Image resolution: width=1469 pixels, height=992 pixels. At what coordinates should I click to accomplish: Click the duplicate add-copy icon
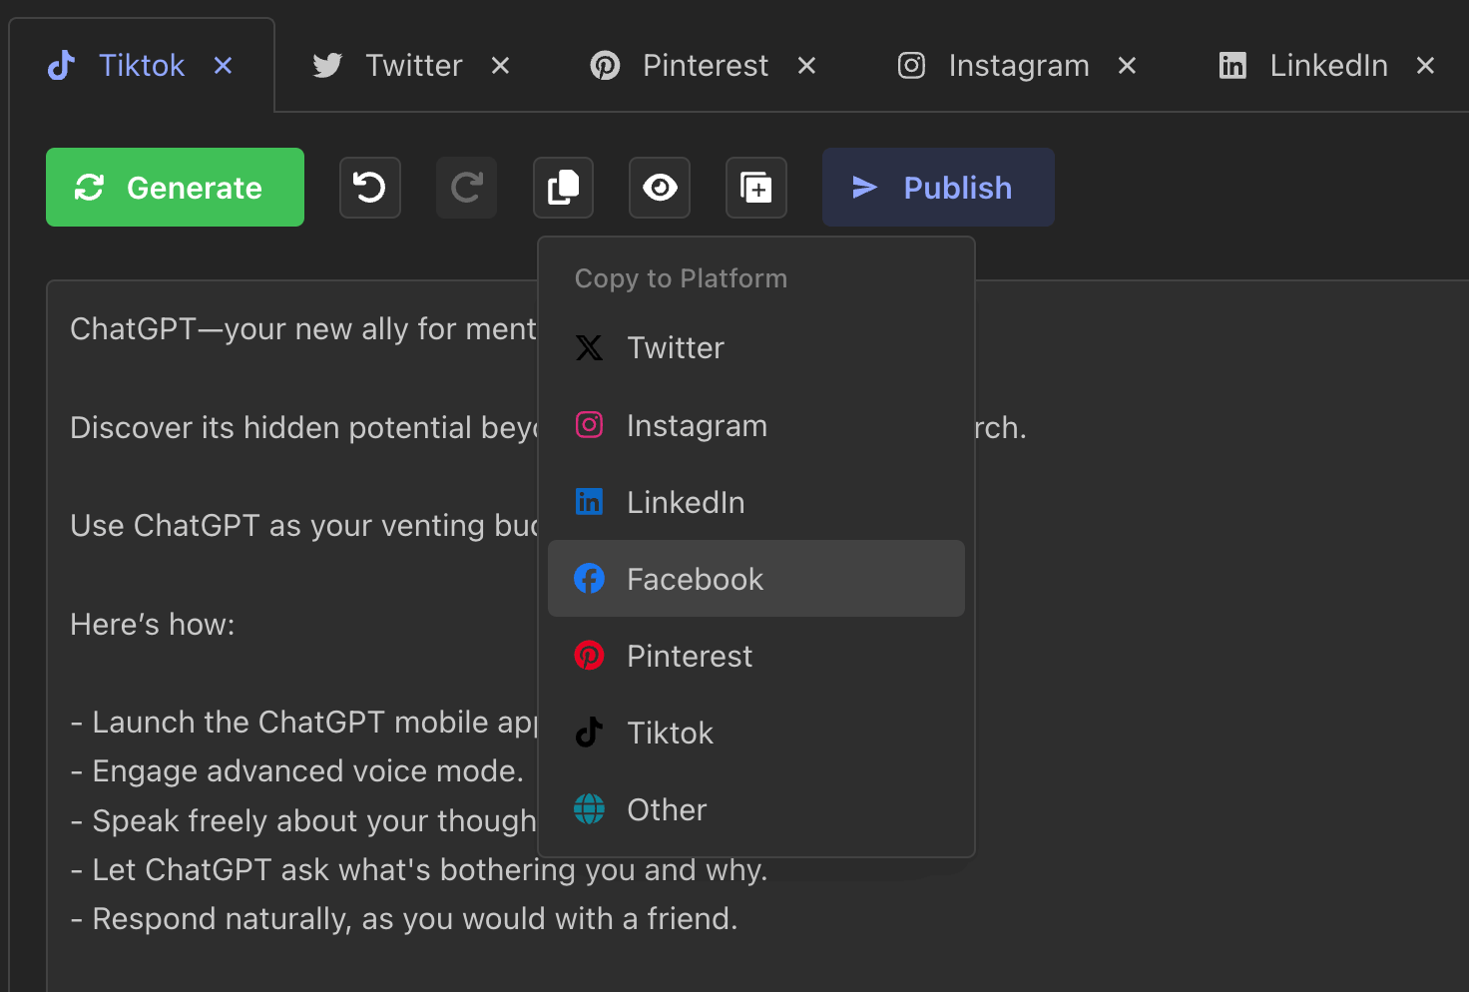pos(755,188)
